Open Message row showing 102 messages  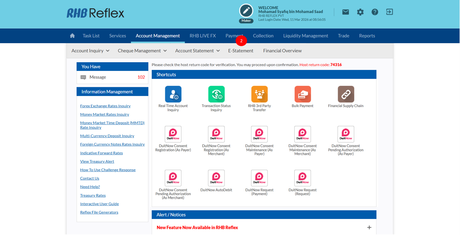point(112,77)
